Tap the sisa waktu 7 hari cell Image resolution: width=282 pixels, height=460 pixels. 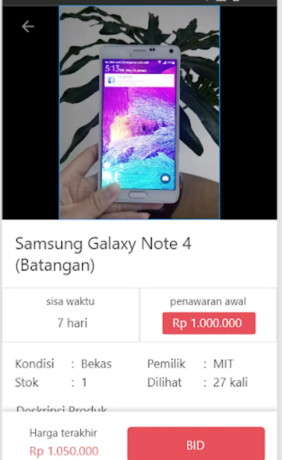(x=70, y=315)
